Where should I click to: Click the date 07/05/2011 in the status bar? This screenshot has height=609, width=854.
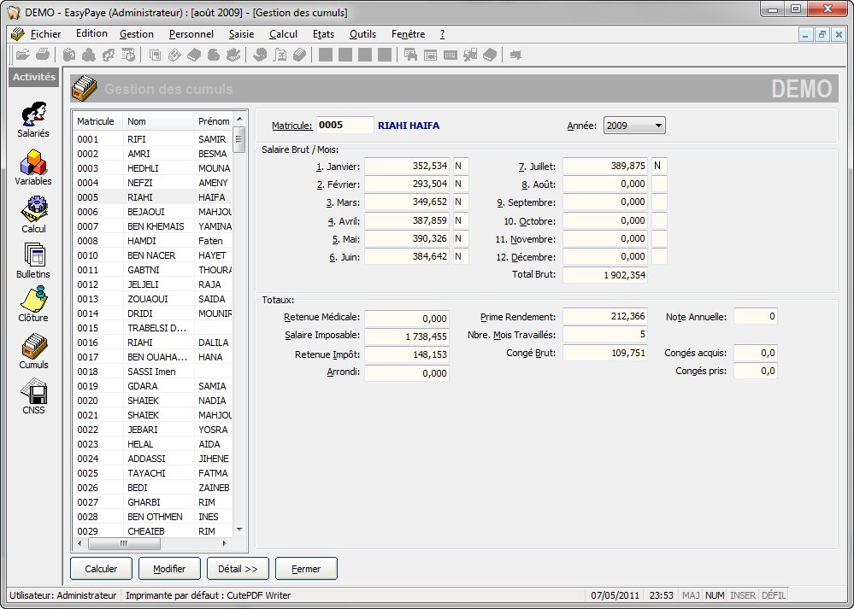(x=615, y=595)
